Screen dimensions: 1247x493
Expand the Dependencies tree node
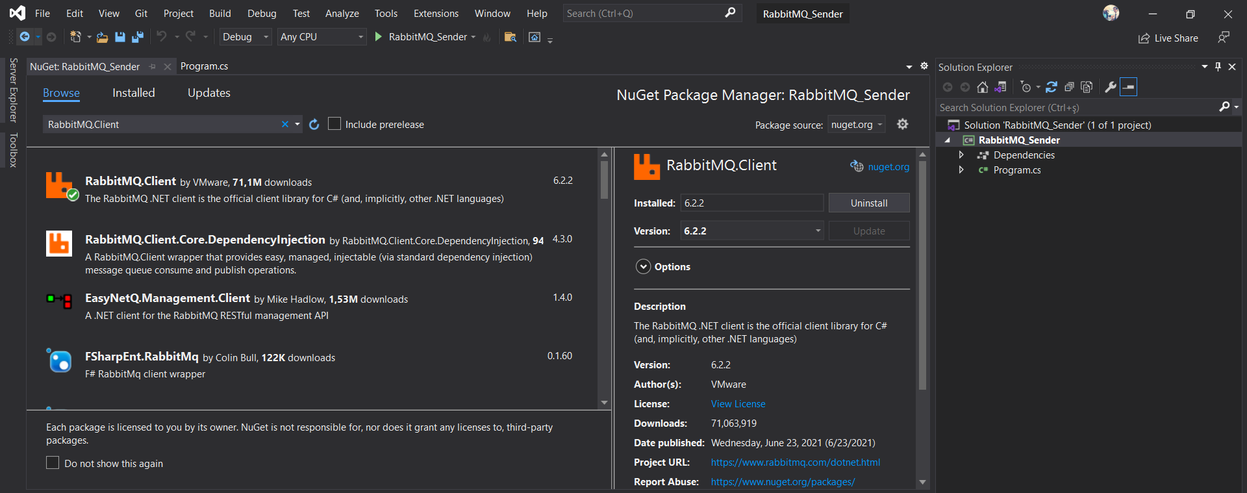pos(961,155)
